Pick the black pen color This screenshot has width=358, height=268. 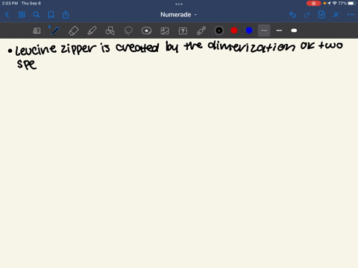coord(219,31)
